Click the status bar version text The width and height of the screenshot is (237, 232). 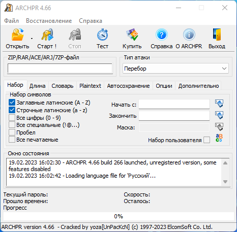107,227
